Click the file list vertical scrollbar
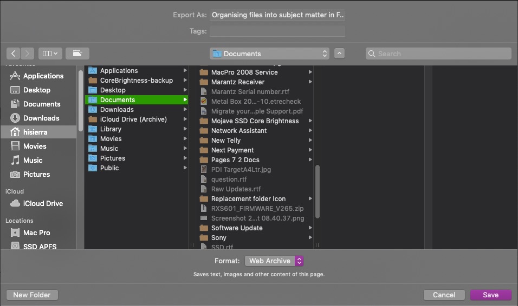This screenshot has height=306, width=518. click(x=318, y=191)
